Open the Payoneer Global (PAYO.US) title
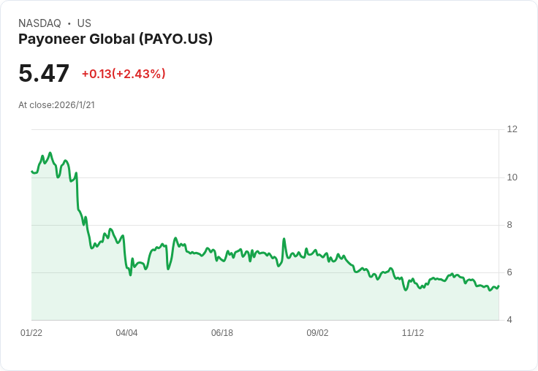The image size is (538, 371). [115, 39]
